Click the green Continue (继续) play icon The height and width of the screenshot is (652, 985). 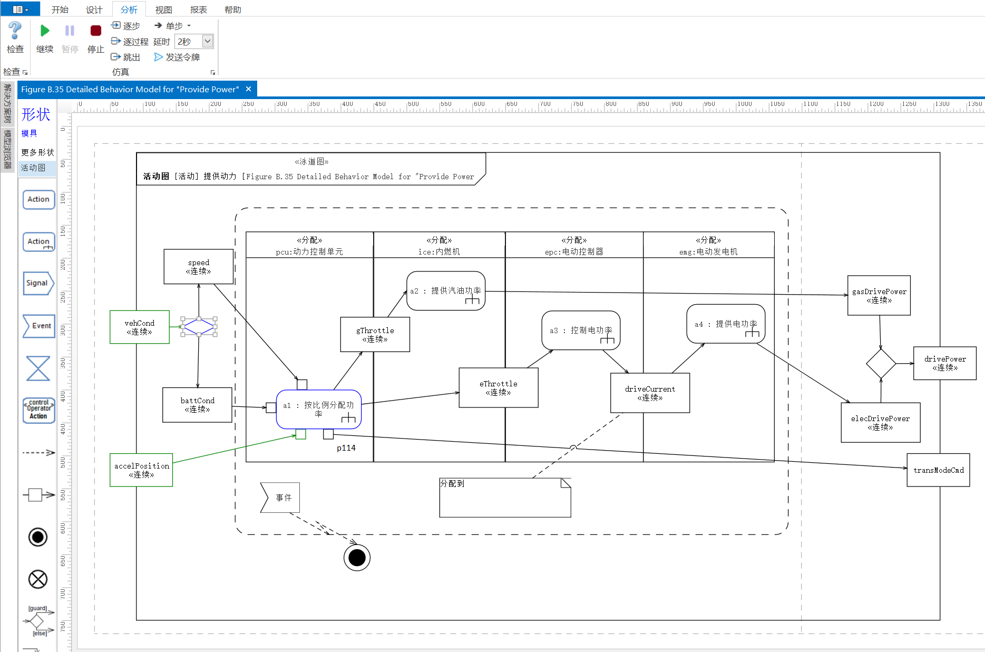[45, 31]
